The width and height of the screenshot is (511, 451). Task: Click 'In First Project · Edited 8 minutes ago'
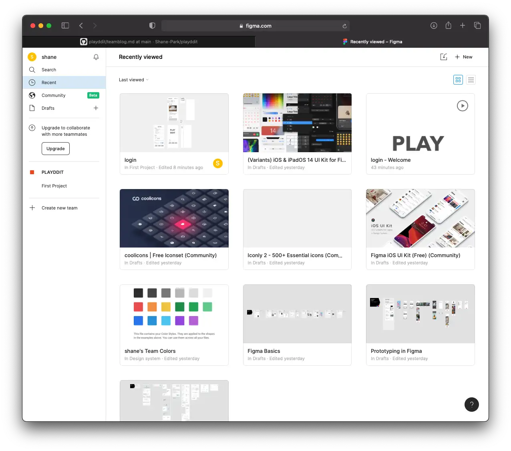[164, 167]
